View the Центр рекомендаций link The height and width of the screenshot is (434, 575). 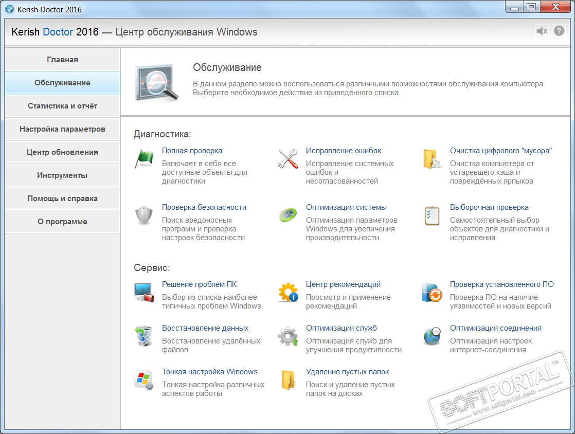[343, 284]
